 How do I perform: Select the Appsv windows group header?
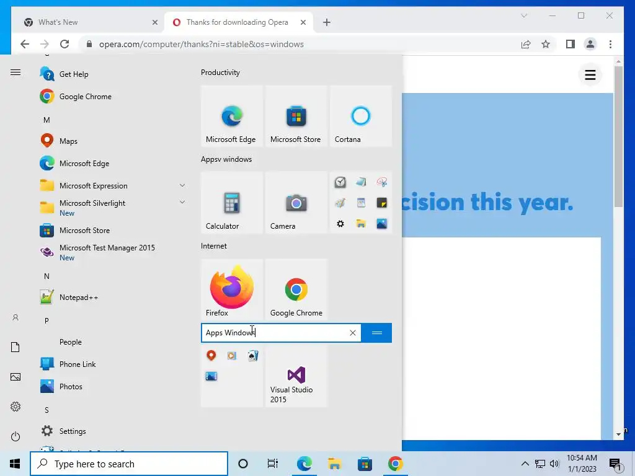226,159
